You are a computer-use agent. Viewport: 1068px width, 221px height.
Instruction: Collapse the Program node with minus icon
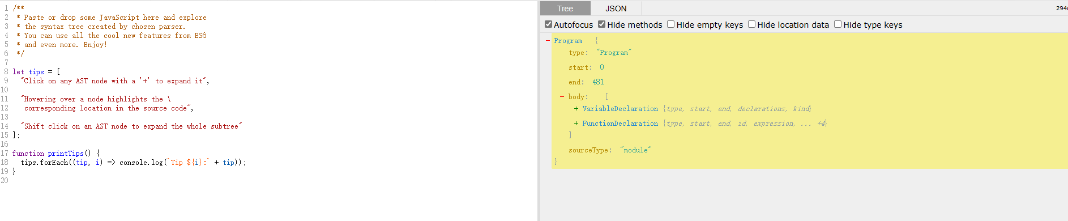pos(548,41)
